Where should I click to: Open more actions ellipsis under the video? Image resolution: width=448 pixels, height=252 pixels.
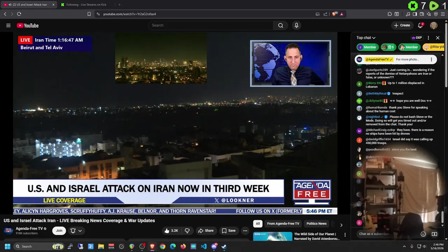pos(245,231)
